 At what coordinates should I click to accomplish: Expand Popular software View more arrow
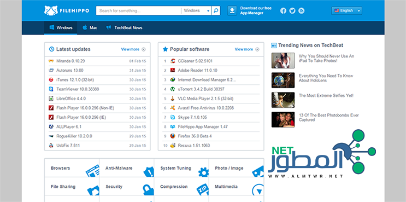point(257,49)
